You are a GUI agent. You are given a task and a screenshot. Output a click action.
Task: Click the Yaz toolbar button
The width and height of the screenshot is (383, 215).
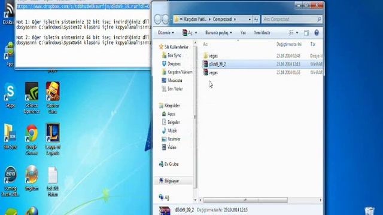point(243,33)
